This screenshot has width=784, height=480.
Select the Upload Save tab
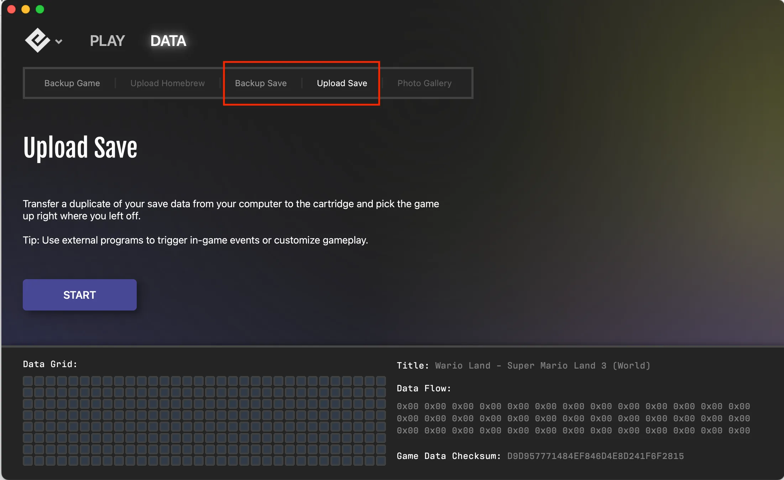[341, 83]
